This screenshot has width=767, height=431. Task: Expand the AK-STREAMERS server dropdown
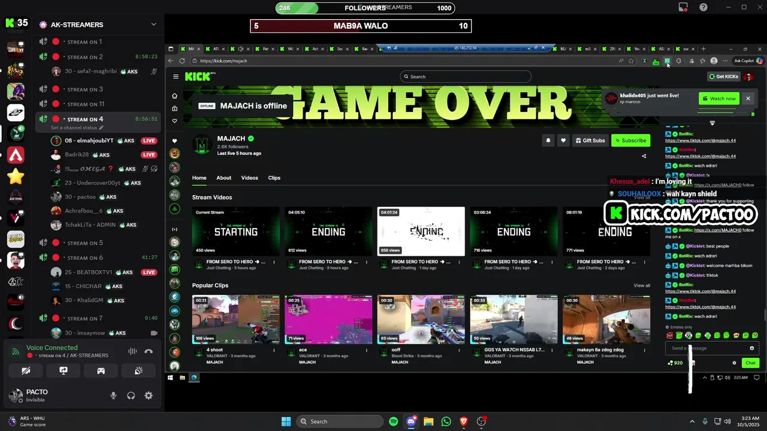pos(153,25)
